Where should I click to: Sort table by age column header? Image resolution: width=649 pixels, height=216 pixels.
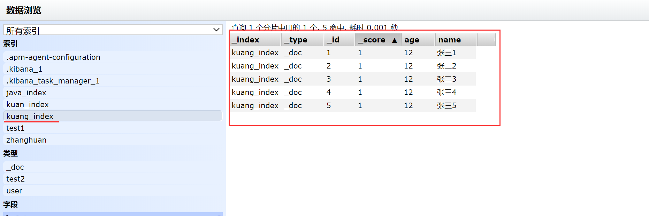click(x=418, y=40)
